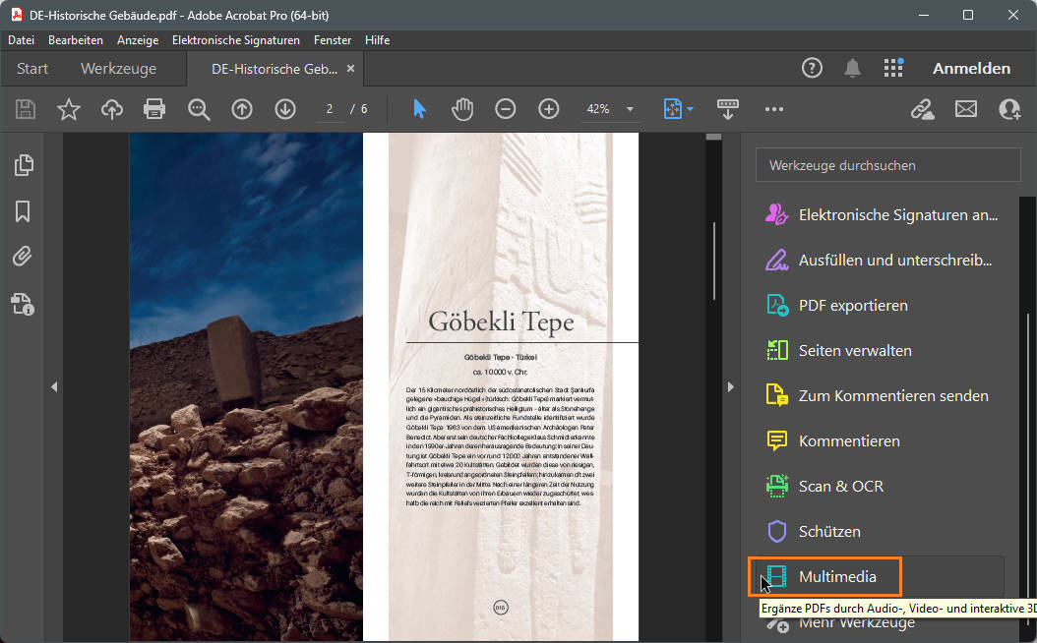Click the page number 016 circle
The image size is (1037, 643).
point(501,608)
